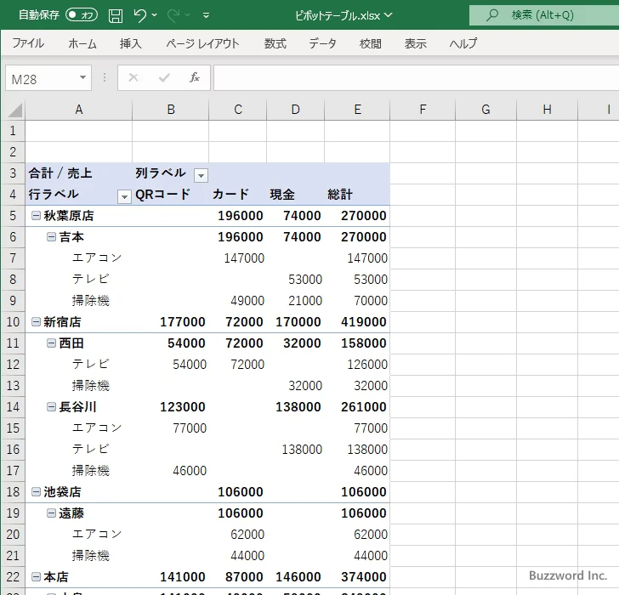Open the Name Box dropdown arrow
This screenshot has width=619, height=595.
tap(83, 77)
